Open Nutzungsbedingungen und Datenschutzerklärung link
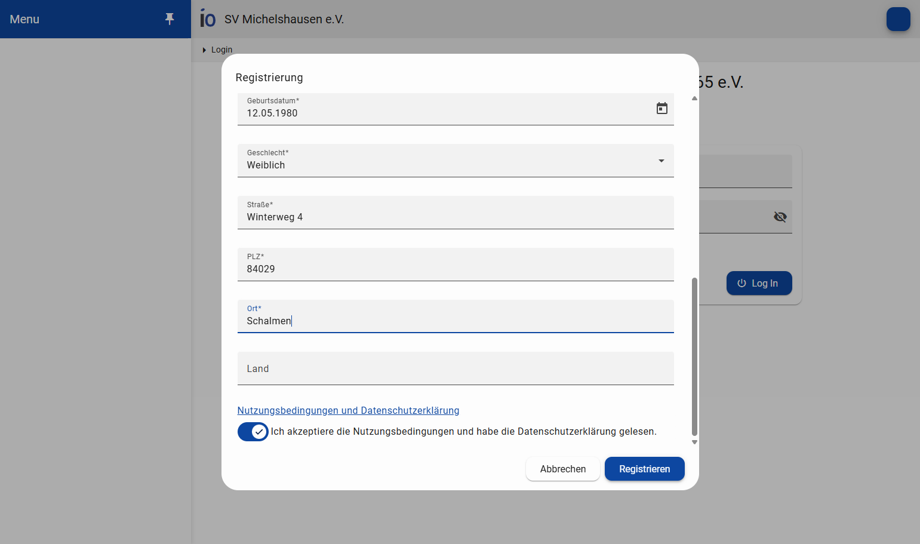The height and width of the screenshot is (544, 920). point(348,410)
